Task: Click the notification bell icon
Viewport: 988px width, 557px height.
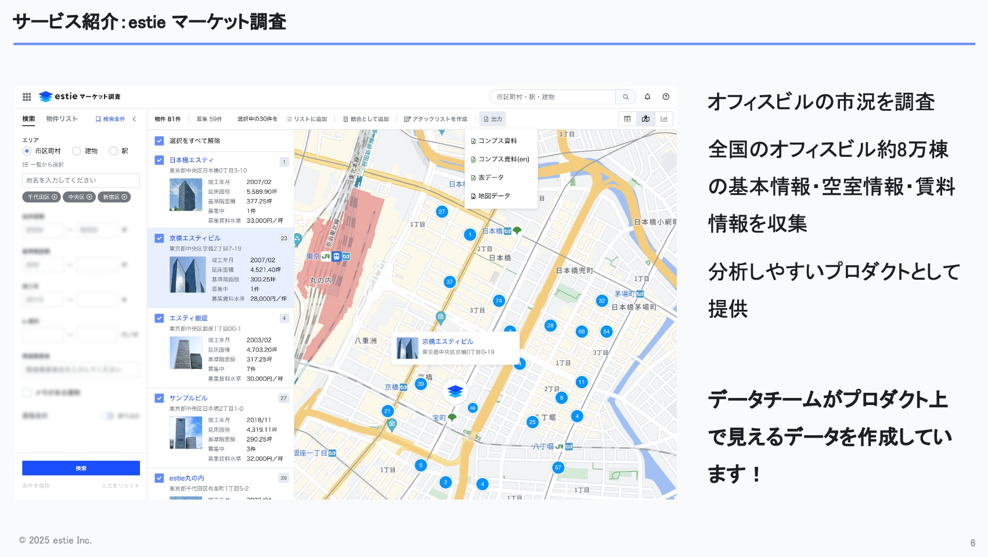Action: (647, 97)
